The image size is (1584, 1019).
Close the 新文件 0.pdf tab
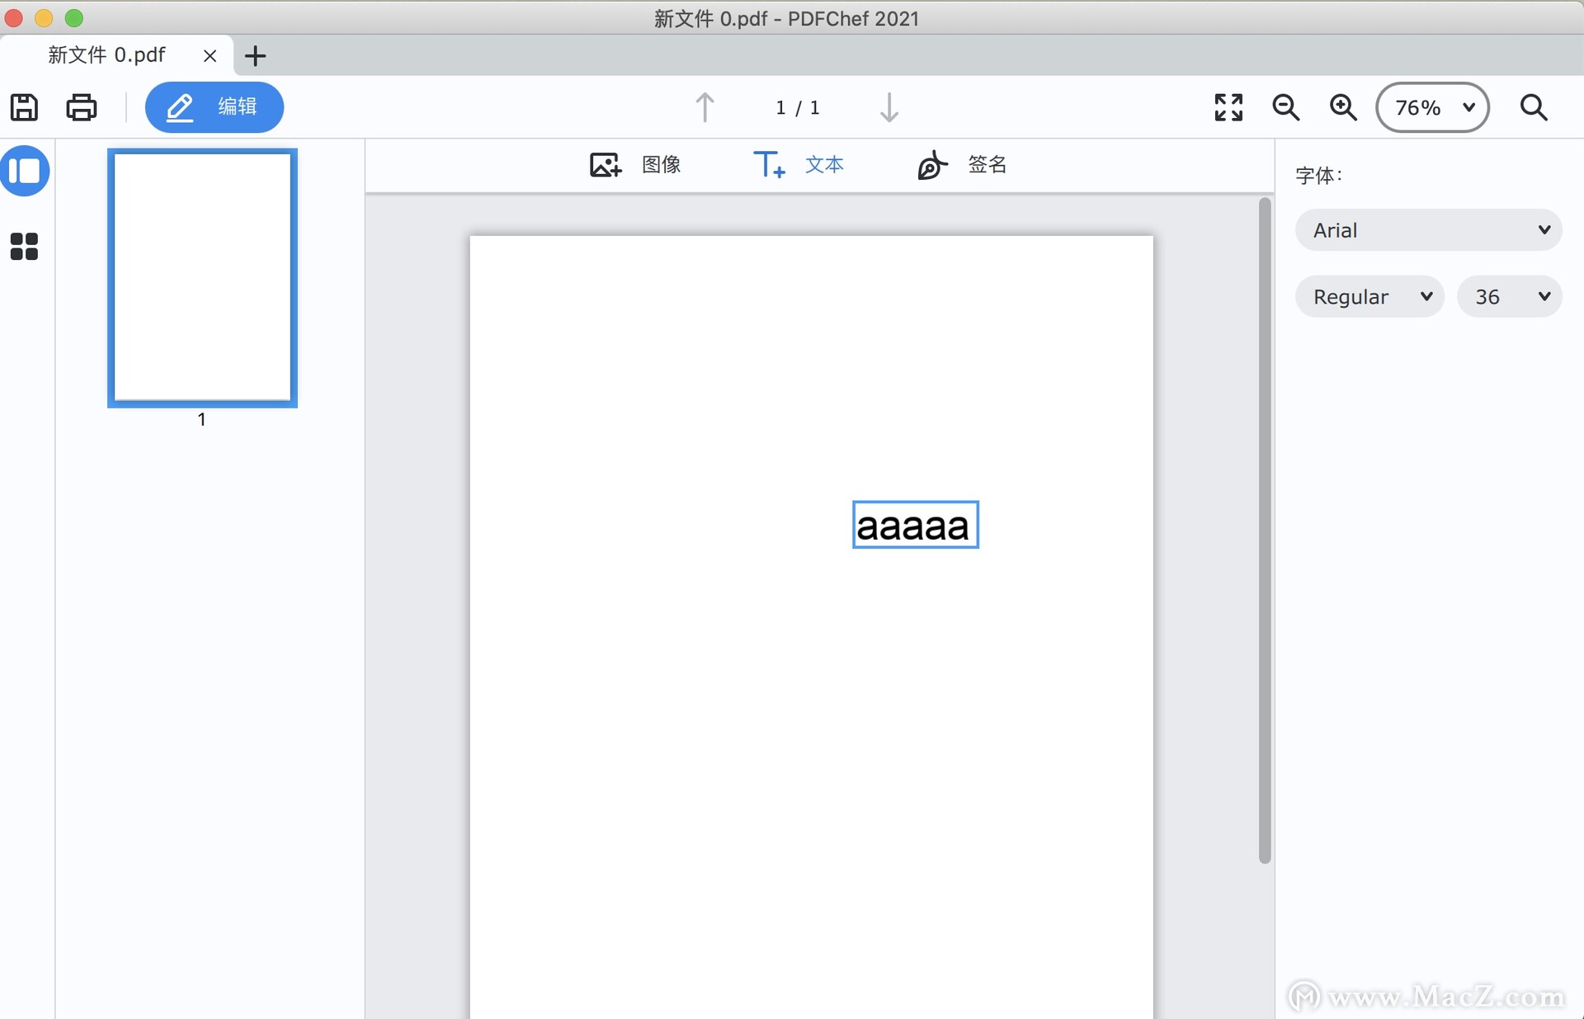click(210, 56)
